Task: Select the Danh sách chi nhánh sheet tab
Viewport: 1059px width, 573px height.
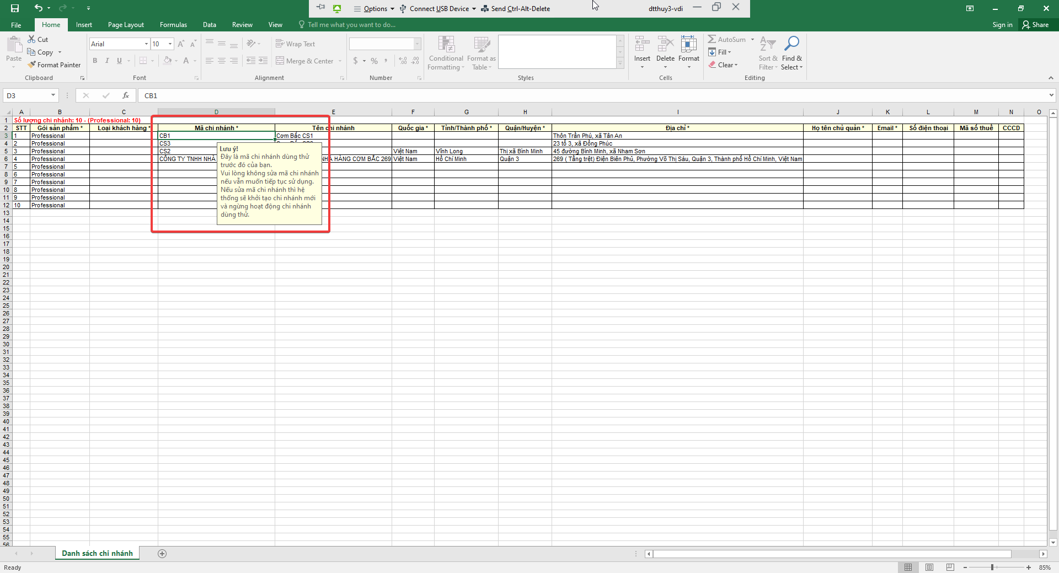Action: 97,553
